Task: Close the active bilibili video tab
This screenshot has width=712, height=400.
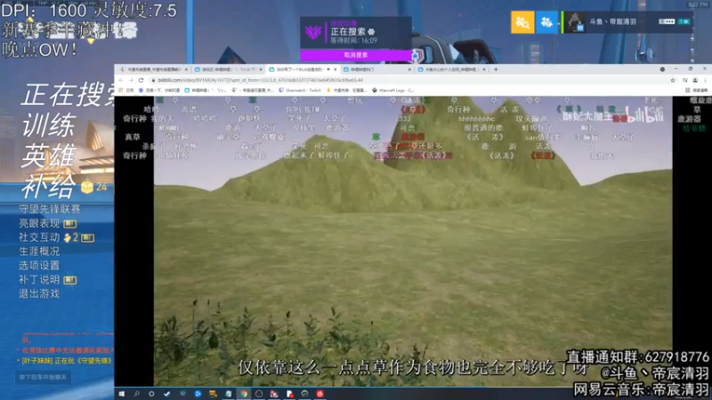Action: point(336,69)
